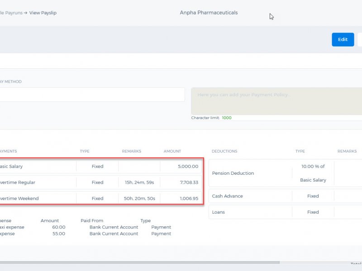This screenshot has height=271, width=362.
Task: Select the Basic Salary payment row
Action: 100,166
